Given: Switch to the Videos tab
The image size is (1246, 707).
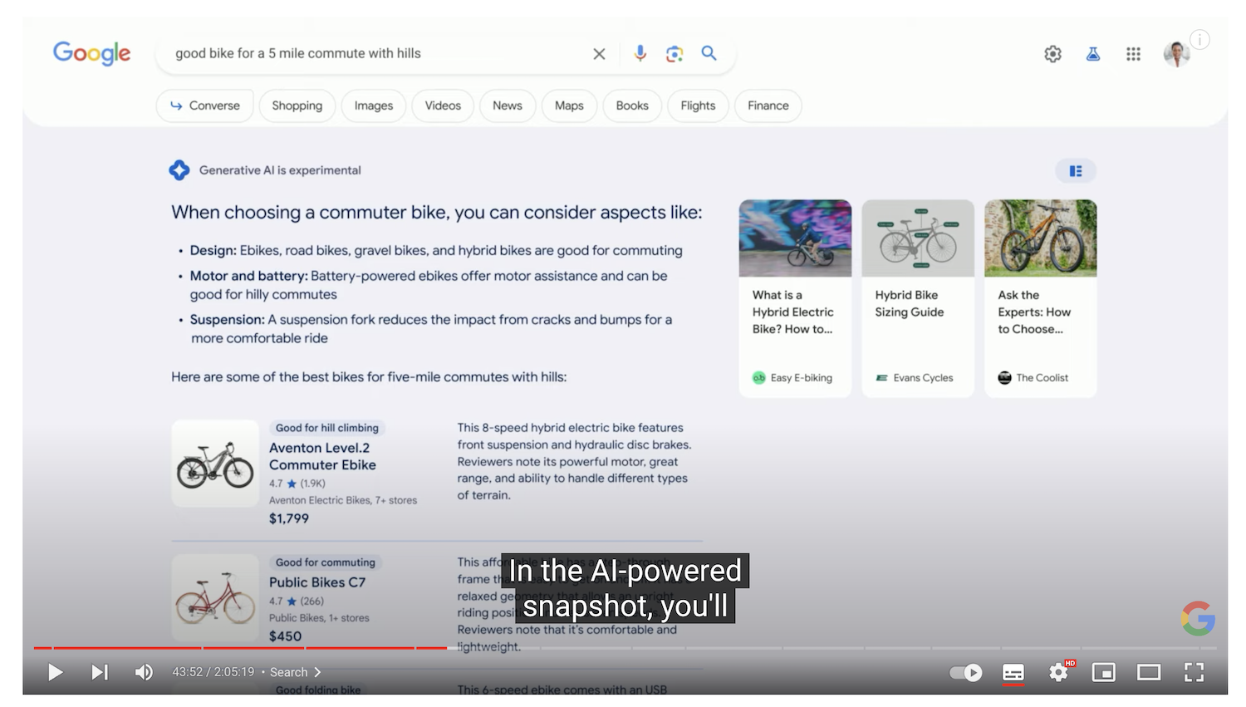Looking at the screenshot, I should [443, 106].
